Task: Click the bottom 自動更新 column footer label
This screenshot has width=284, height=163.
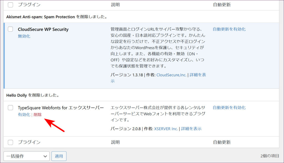Action: click(222, 142)
